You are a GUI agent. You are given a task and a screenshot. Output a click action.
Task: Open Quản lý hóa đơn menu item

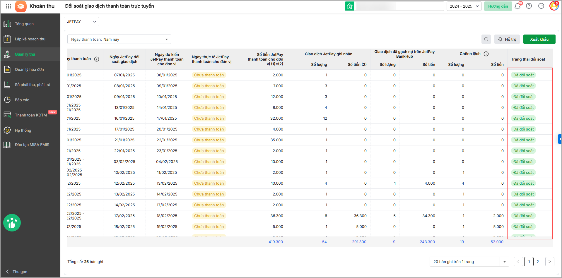coord(29,70)
